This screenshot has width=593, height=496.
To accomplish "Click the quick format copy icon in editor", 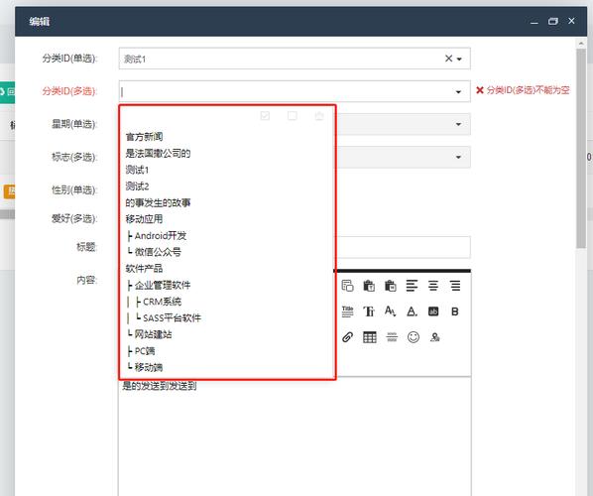I will (x=347, y=286).
